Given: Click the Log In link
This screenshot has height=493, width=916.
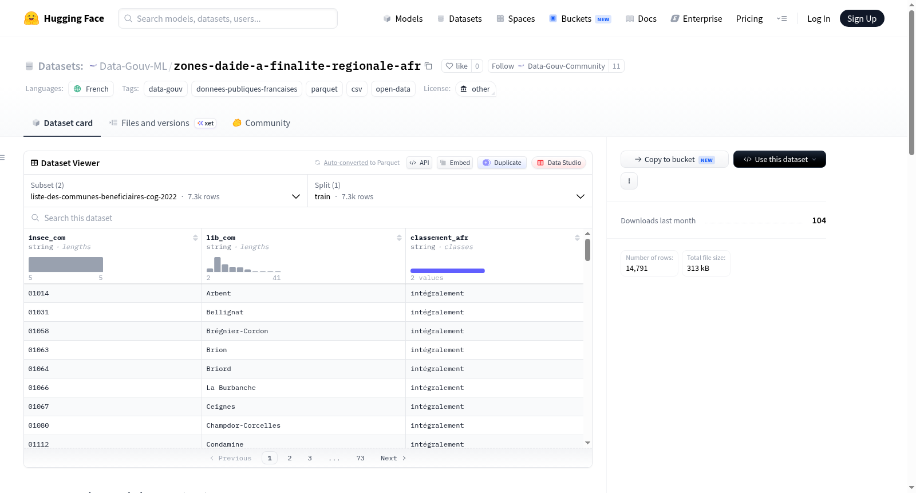Looking at the screenshot, I should [819, 18].
